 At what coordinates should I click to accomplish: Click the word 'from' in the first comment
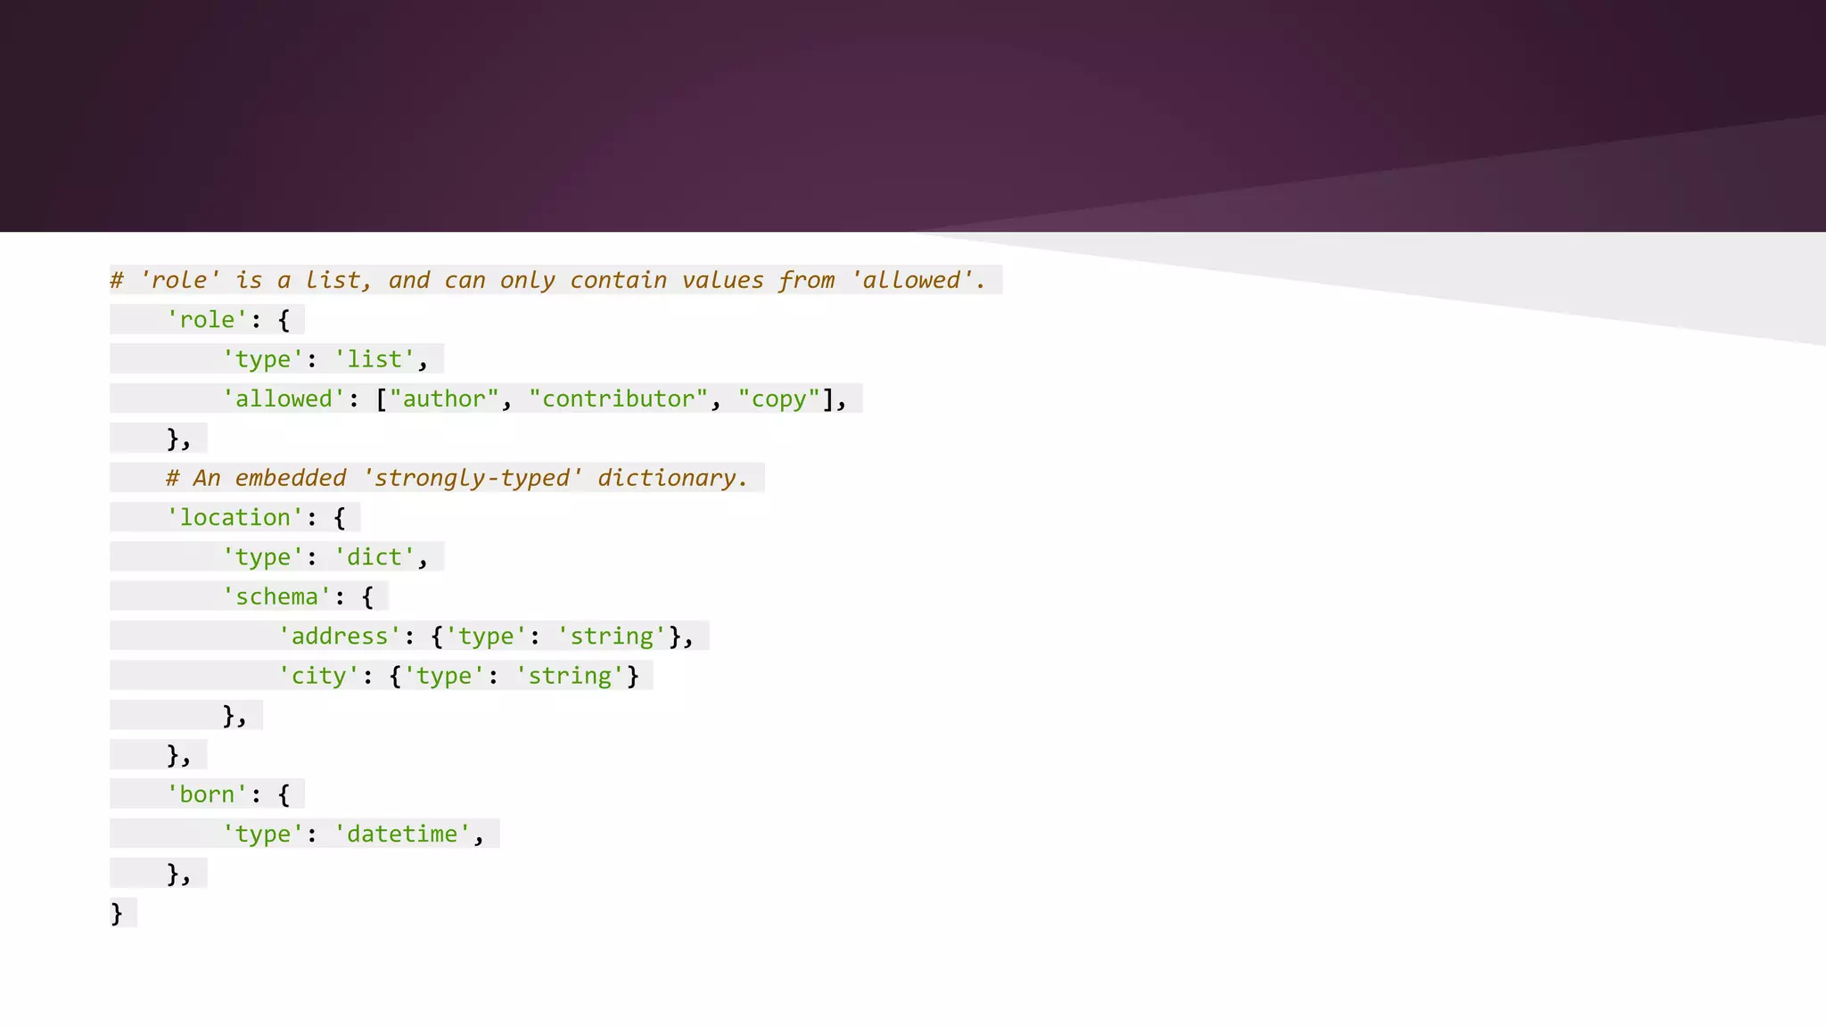pos(806,280)
